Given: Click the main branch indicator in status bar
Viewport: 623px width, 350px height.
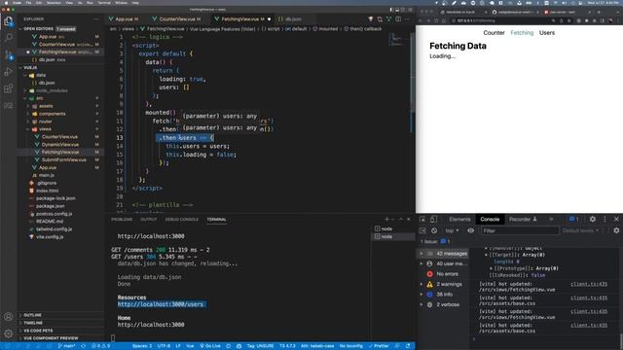Looking at the screenshot, I should coord(66,346).
